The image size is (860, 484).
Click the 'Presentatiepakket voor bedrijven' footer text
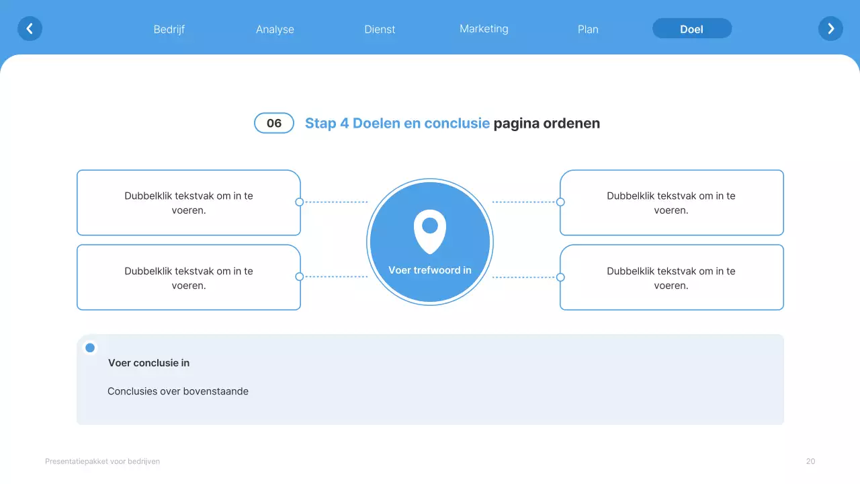point(102,461)
